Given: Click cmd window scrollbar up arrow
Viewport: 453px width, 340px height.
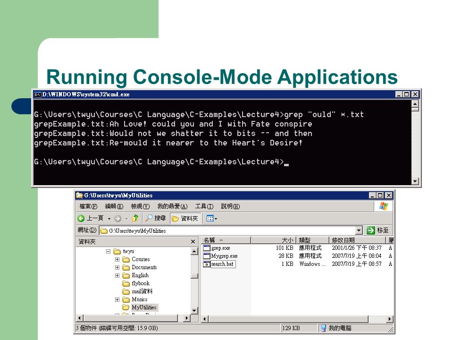Looking at the screenshot, I should click(415, 104).
